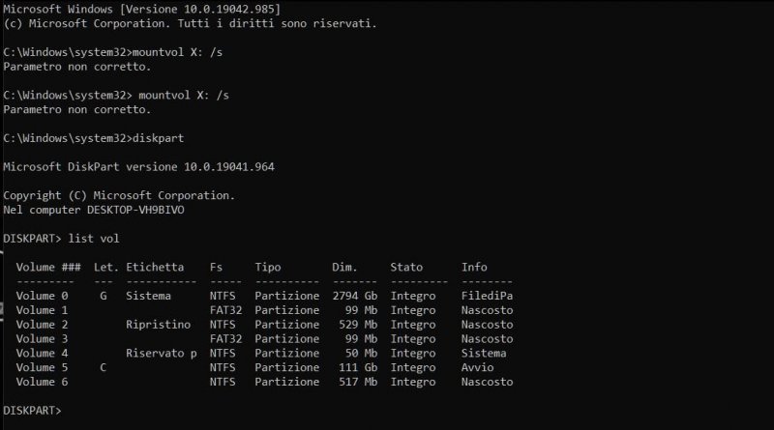The height and width of the screenshot is (430, 774).
Task: Click the empty DISKPART> prompt at bottom
Action: pyautogui.click(x=34, y=411)
